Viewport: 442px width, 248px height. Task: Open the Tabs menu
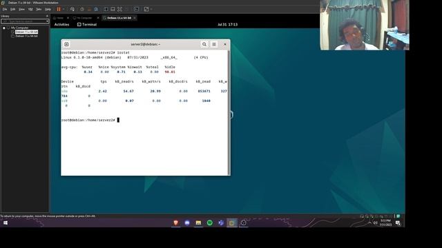(39, 9)
